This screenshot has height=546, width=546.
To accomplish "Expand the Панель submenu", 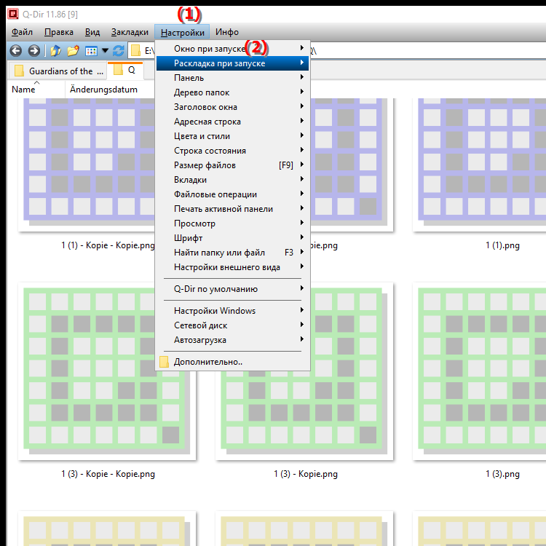I will [233, 78].
